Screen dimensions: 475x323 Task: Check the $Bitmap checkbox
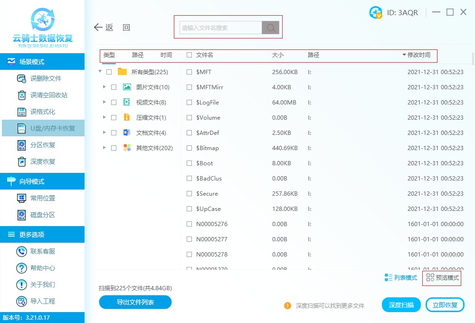click(x=190, y=148)
